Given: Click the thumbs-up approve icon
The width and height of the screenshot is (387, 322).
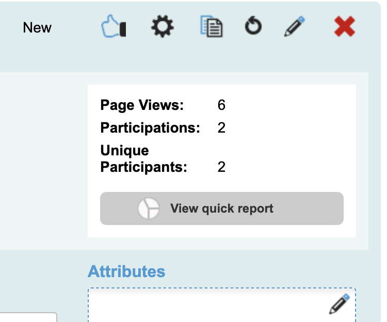Looking at the screenshot, I should pyautogui.click(x=114, y=27).
